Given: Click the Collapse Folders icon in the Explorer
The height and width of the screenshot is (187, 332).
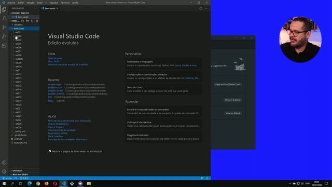Looking at the screenshot, I should (x=37, y=21).
